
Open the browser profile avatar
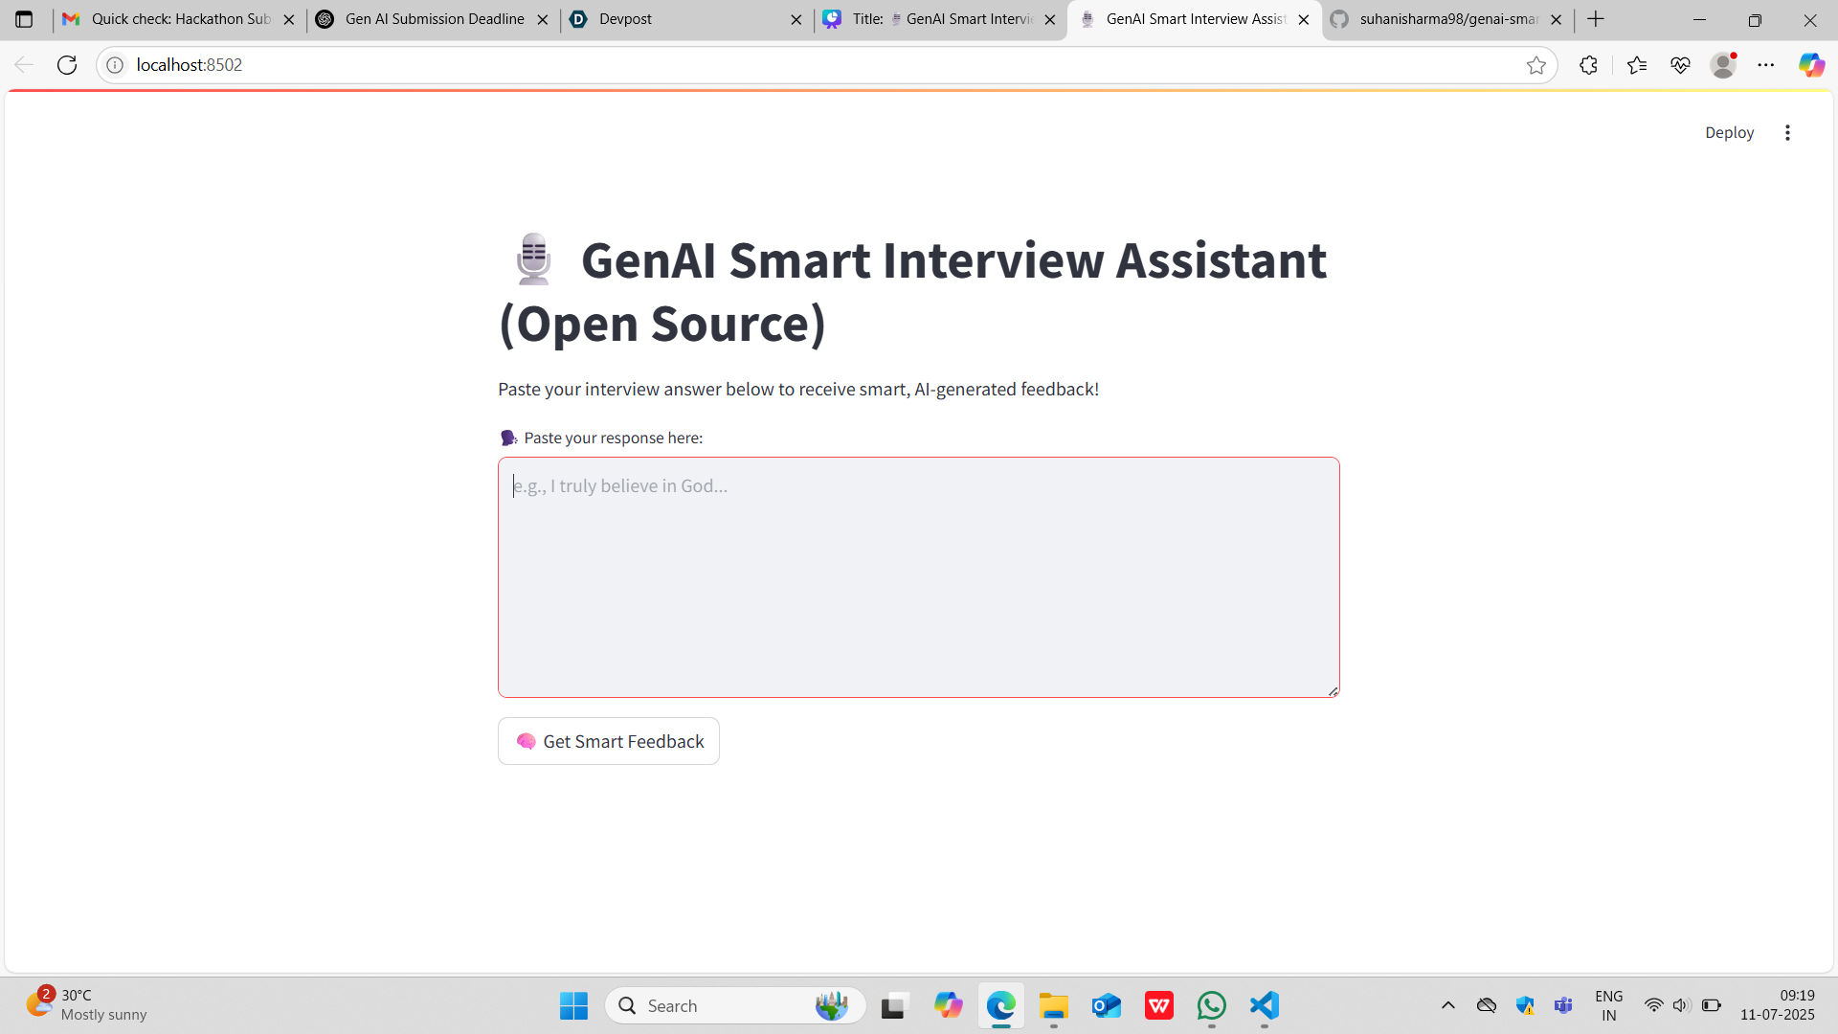point(1723,65)
